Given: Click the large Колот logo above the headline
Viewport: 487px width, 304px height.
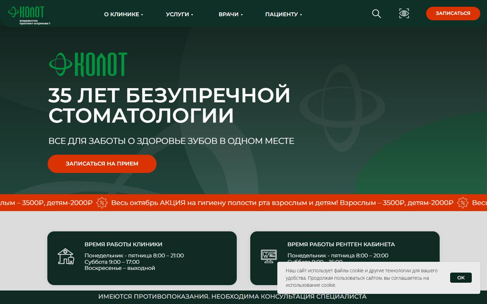Looking at the screenshot, I should pyautogui.click(x=88, y=65).
